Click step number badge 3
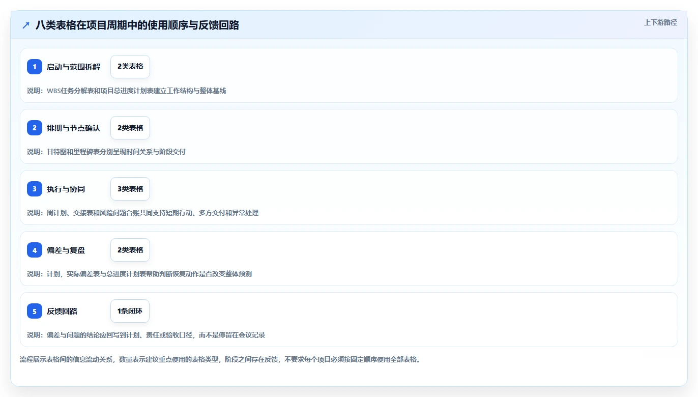This screenshot has height=397, width=698. pyautogui.click(x=35, y=189)
